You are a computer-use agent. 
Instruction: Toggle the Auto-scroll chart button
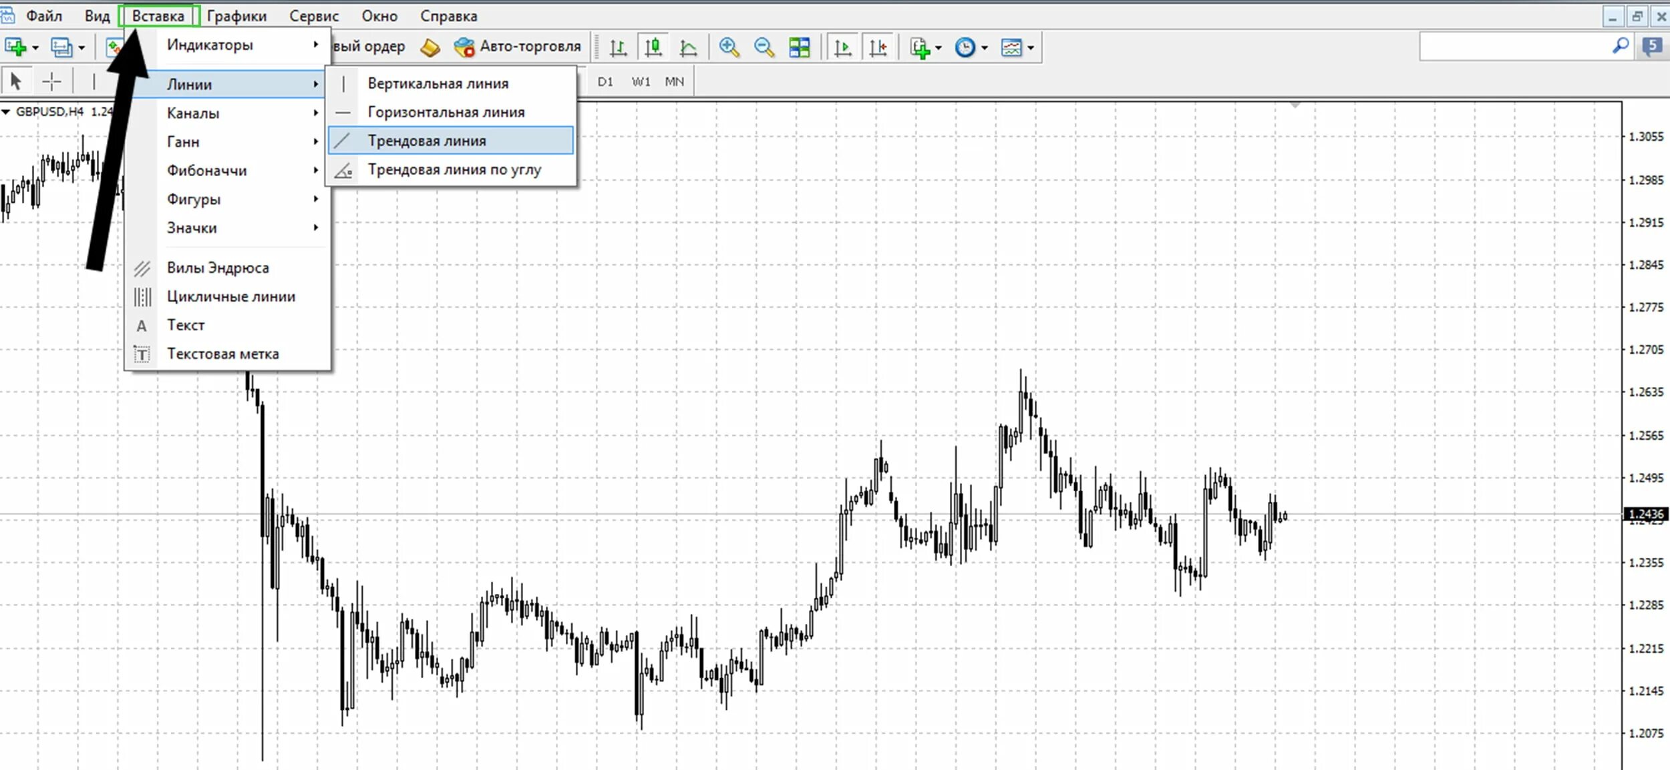[x=843, y=47]
